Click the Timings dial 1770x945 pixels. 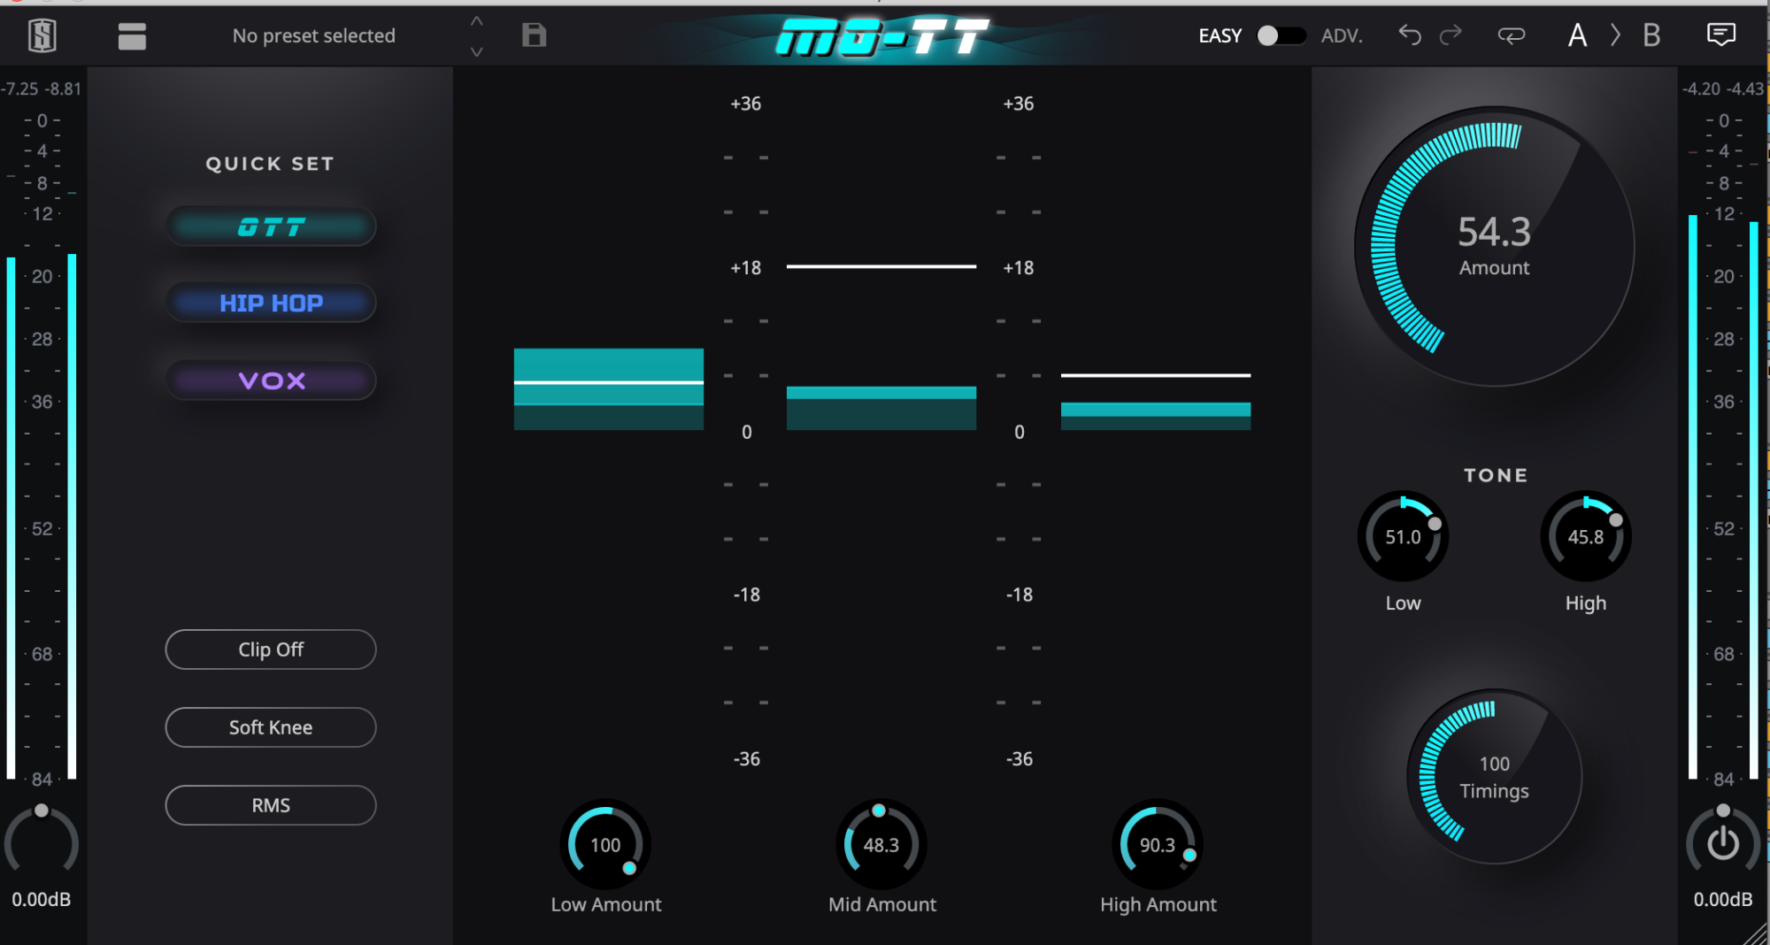[x=1494, y=776]
